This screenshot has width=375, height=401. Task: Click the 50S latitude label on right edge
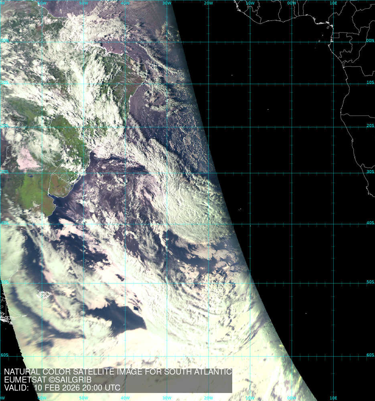pos(370,282)
